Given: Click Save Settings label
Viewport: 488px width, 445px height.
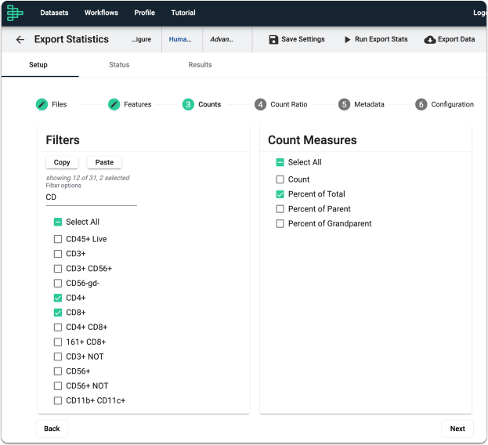Looking at the screenshot, I should pos(303,39).
